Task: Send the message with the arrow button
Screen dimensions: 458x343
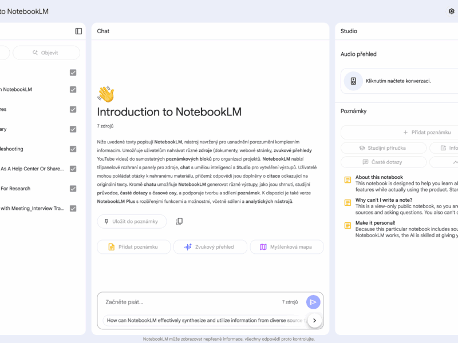Action: tap(313, 302)
